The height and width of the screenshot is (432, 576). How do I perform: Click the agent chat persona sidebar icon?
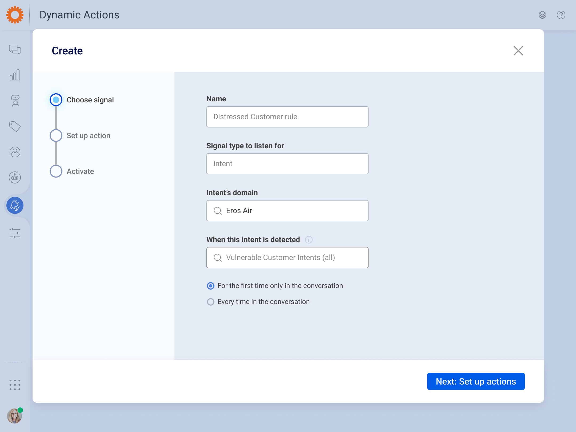click(15, 101)
